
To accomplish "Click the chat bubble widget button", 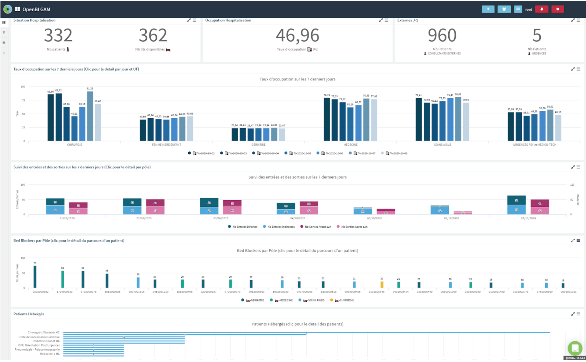I will [x=575, y=348].
